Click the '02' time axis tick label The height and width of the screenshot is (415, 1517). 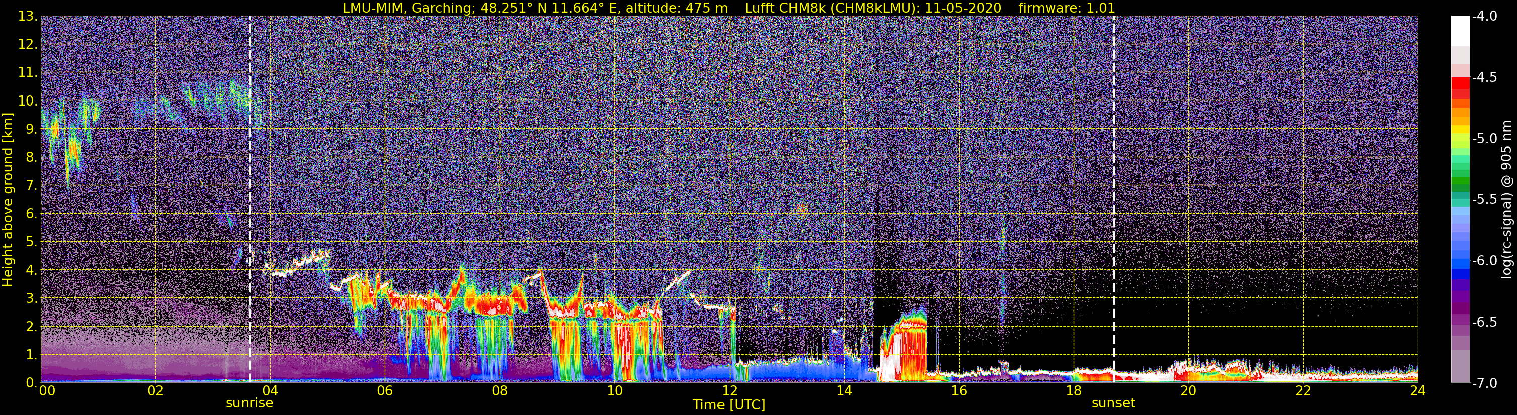click(x=155, y=391)
